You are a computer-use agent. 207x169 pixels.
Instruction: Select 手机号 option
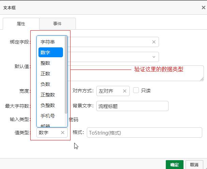point(51,116)
